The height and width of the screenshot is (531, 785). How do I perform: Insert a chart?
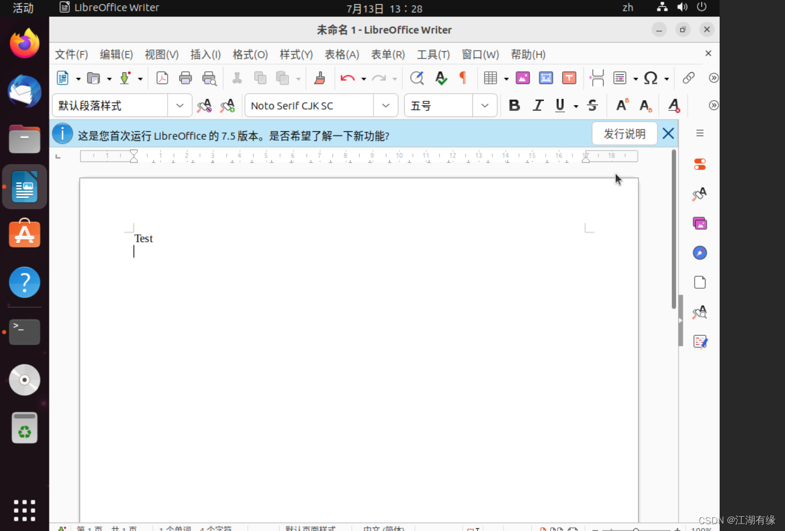point(546,78)
